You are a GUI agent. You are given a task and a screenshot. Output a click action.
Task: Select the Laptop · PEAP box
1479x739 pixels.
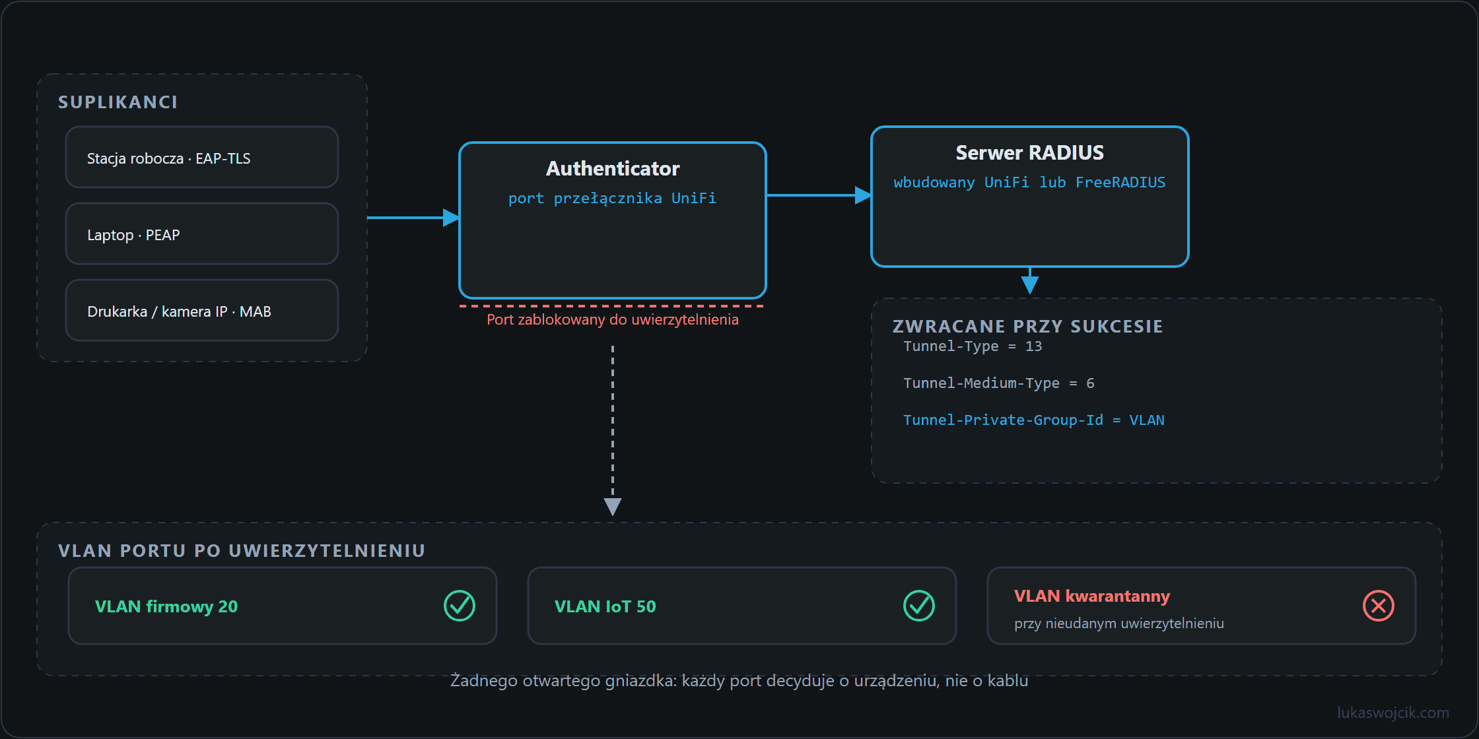(202, 234)
